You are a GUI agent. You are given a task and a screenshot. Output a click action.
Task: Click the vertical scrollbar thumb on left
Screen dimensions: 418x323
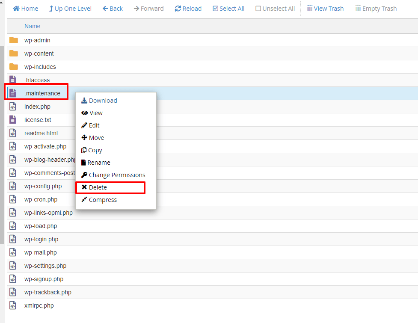pyautogui.click(x=2, y=145)
